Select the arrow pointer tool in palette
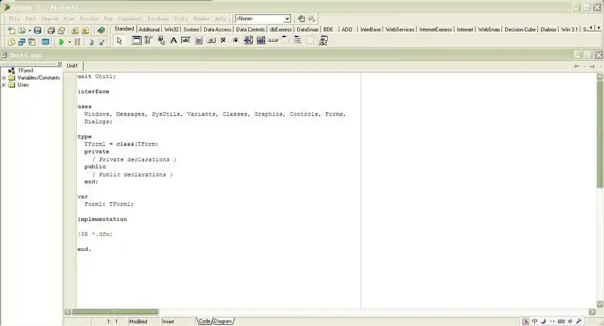This screenshot has height=326, width=604. (119, 40)
